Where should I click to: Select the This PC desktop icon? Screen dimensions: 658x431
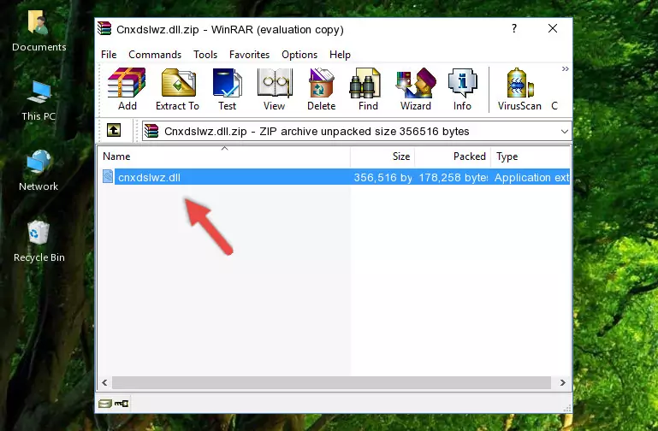(39, 100)
